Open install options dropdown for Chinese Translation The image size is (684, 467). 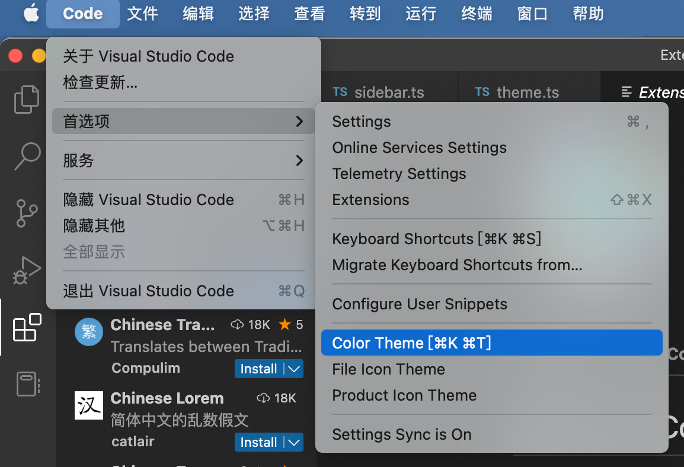(x=294, y=369)
